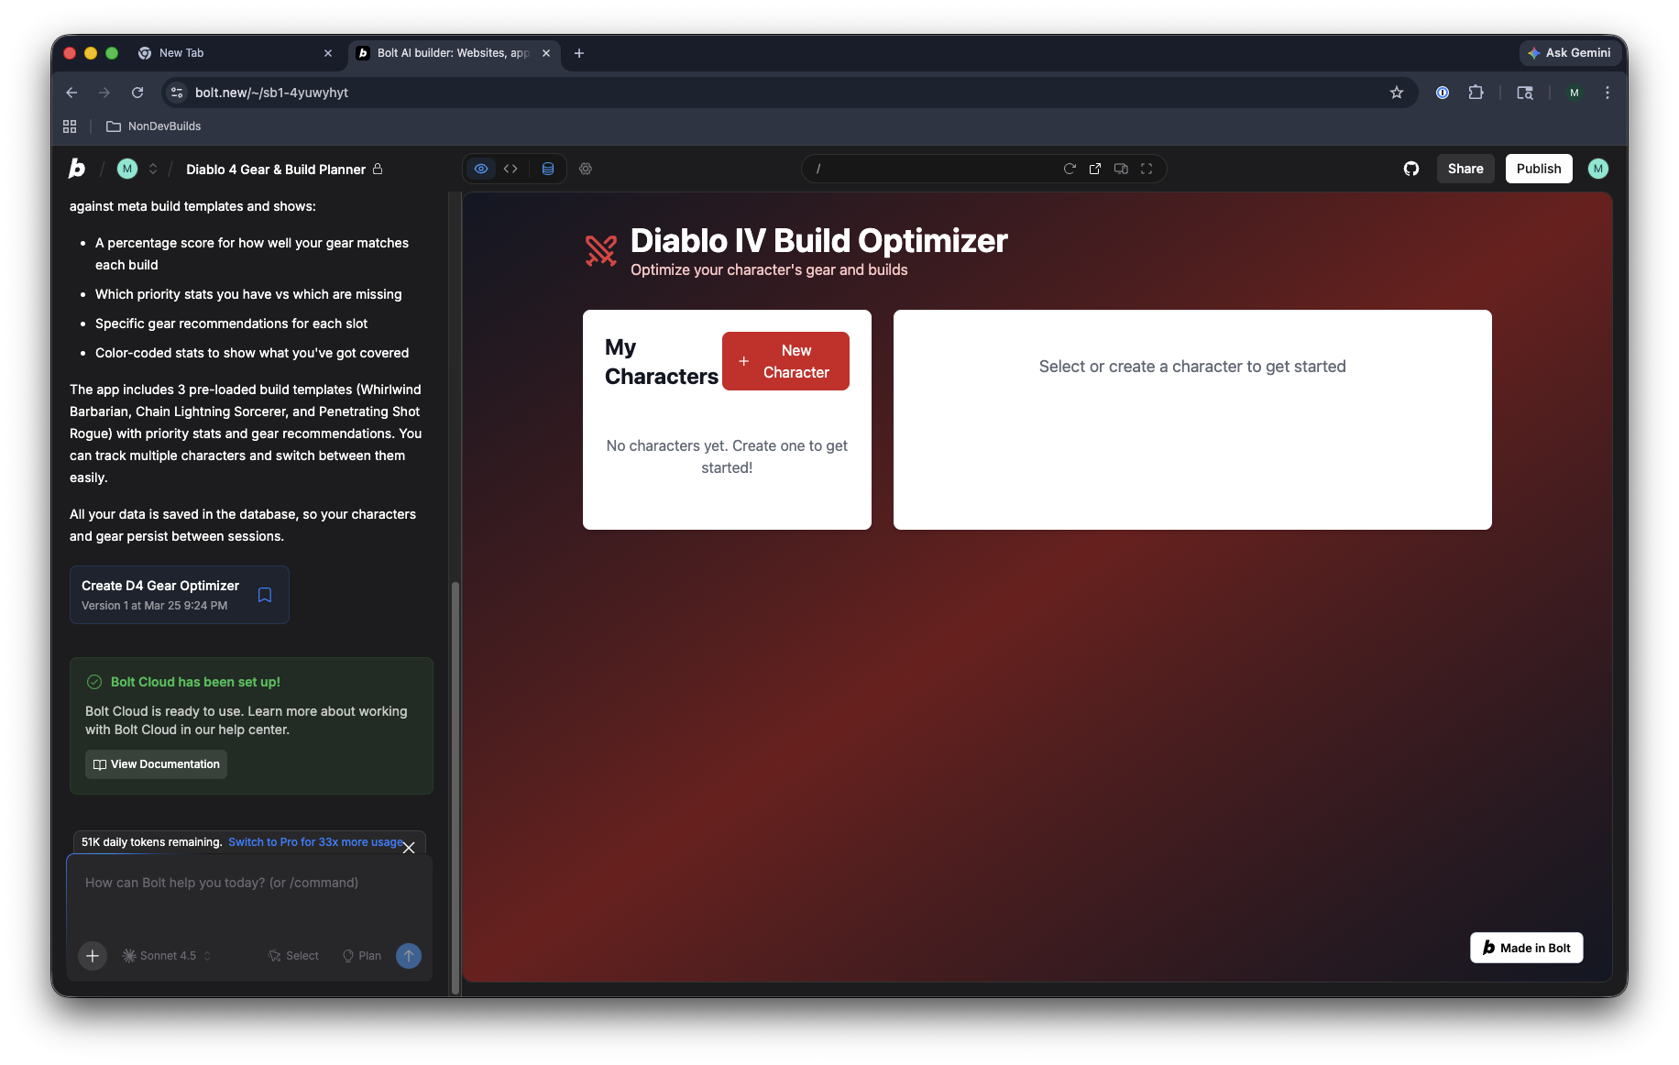
Task: Expand the project name chevron selector
Action: pyautogui.click(x=153, y=169)
